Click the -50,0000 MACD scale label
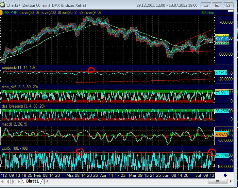238x188 pixels. (x=225, y=140)
